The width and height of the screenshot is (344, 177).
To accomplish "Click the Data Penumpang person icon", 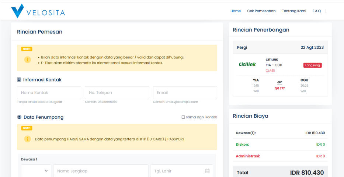I will pos(19,117).
